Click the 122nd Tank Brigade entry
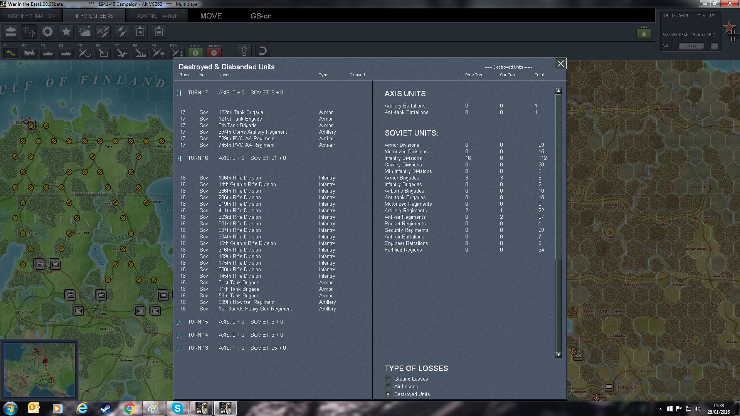Image resolution: width=740 pixels, height=416 pixels. point(241,112)
